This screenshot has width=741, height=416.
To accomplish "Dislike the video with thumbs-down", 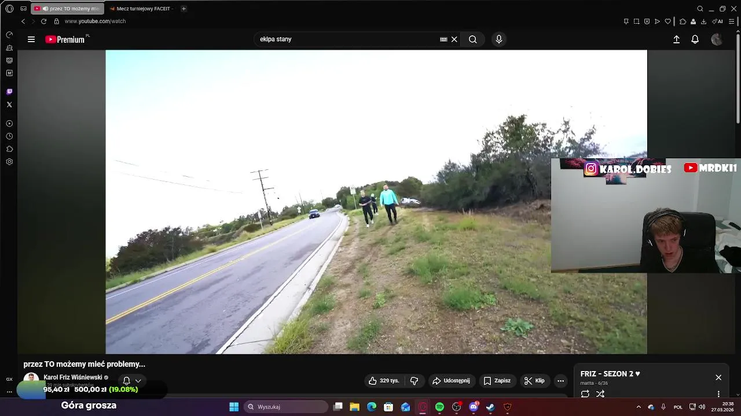I will tap(414, 381).
